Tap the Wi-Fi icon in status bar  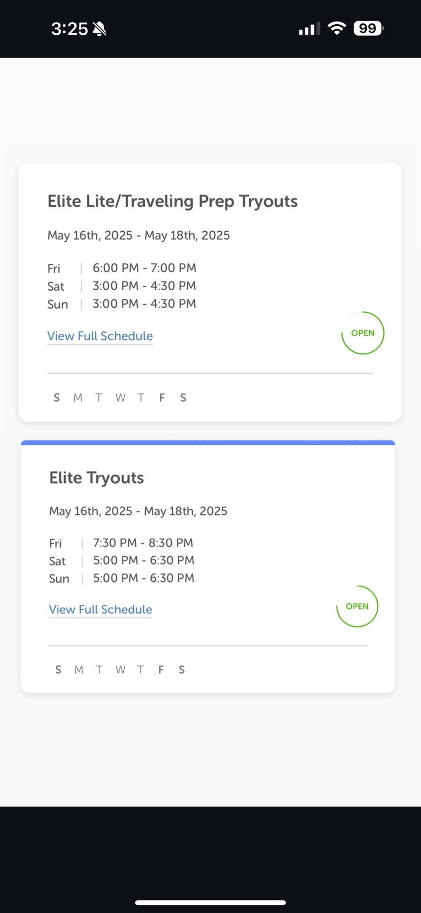click(x=336, y=28)
